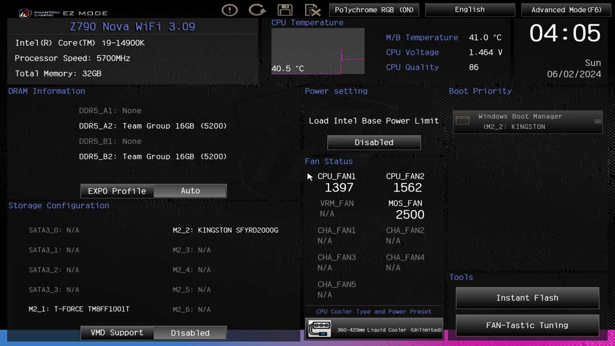Toggle Polychrome RGB (ON) button

tap(374, 10)
